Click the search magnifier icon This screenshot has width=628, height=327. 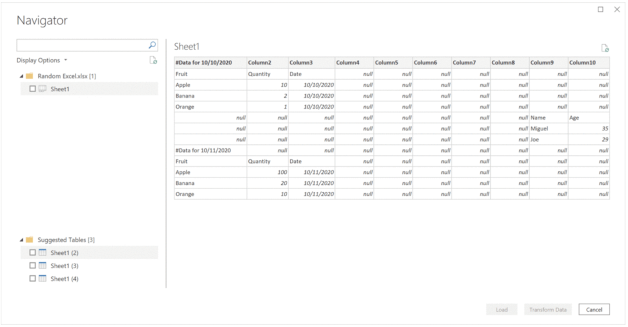click(152, 45)
